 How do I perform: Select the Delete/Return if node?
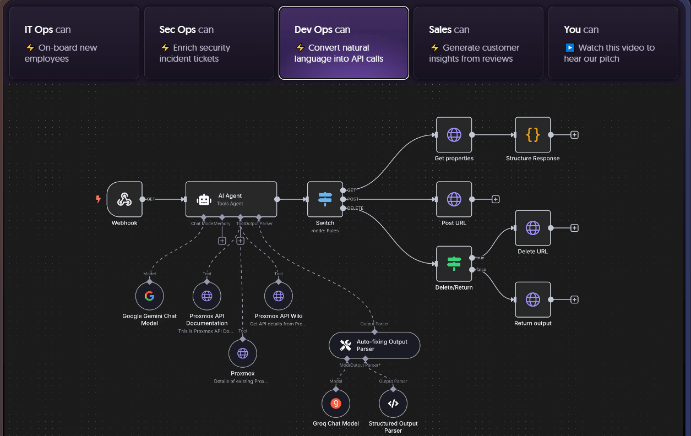tap(454, 264)
